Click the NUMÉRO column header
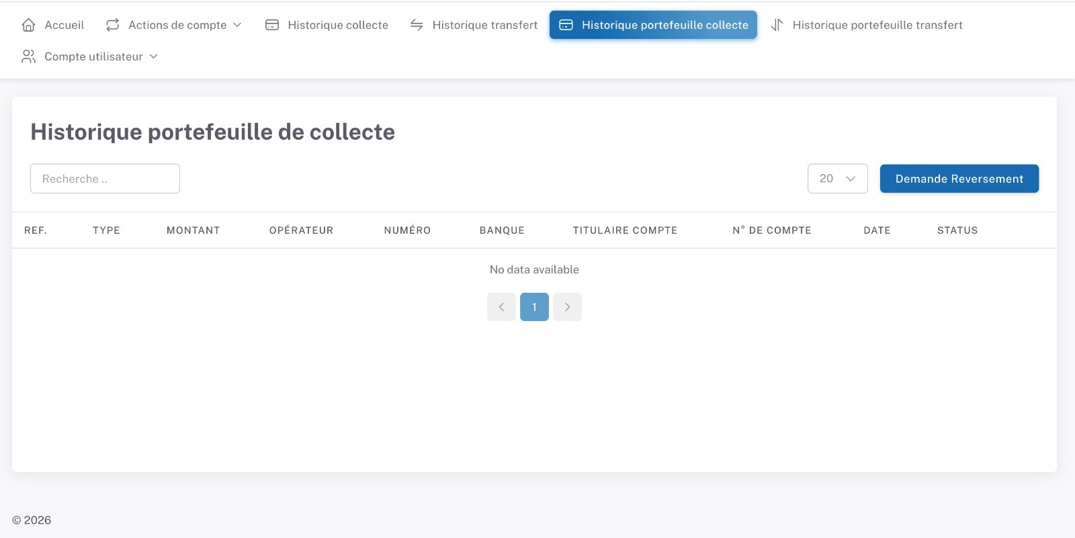Viewport: 1075px width, 538px height. [407, 230]
